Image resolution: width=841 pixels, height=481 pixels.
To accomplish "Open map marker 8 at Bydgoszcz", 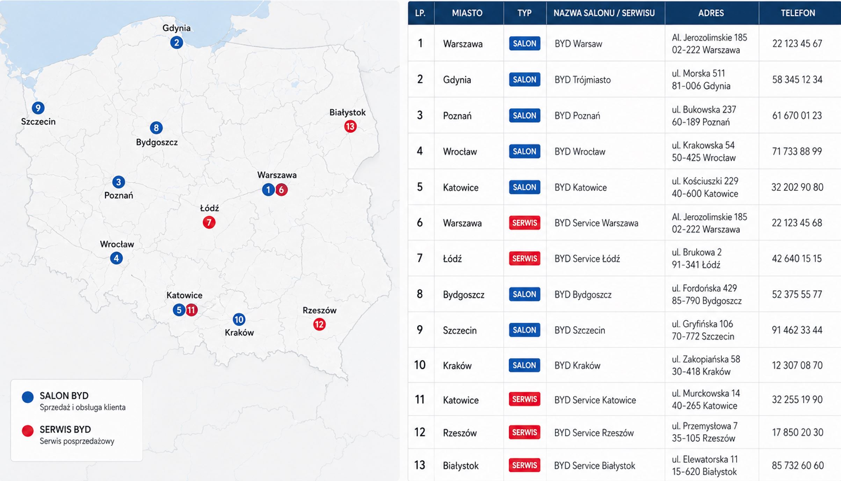I will [x=156, y=128].
